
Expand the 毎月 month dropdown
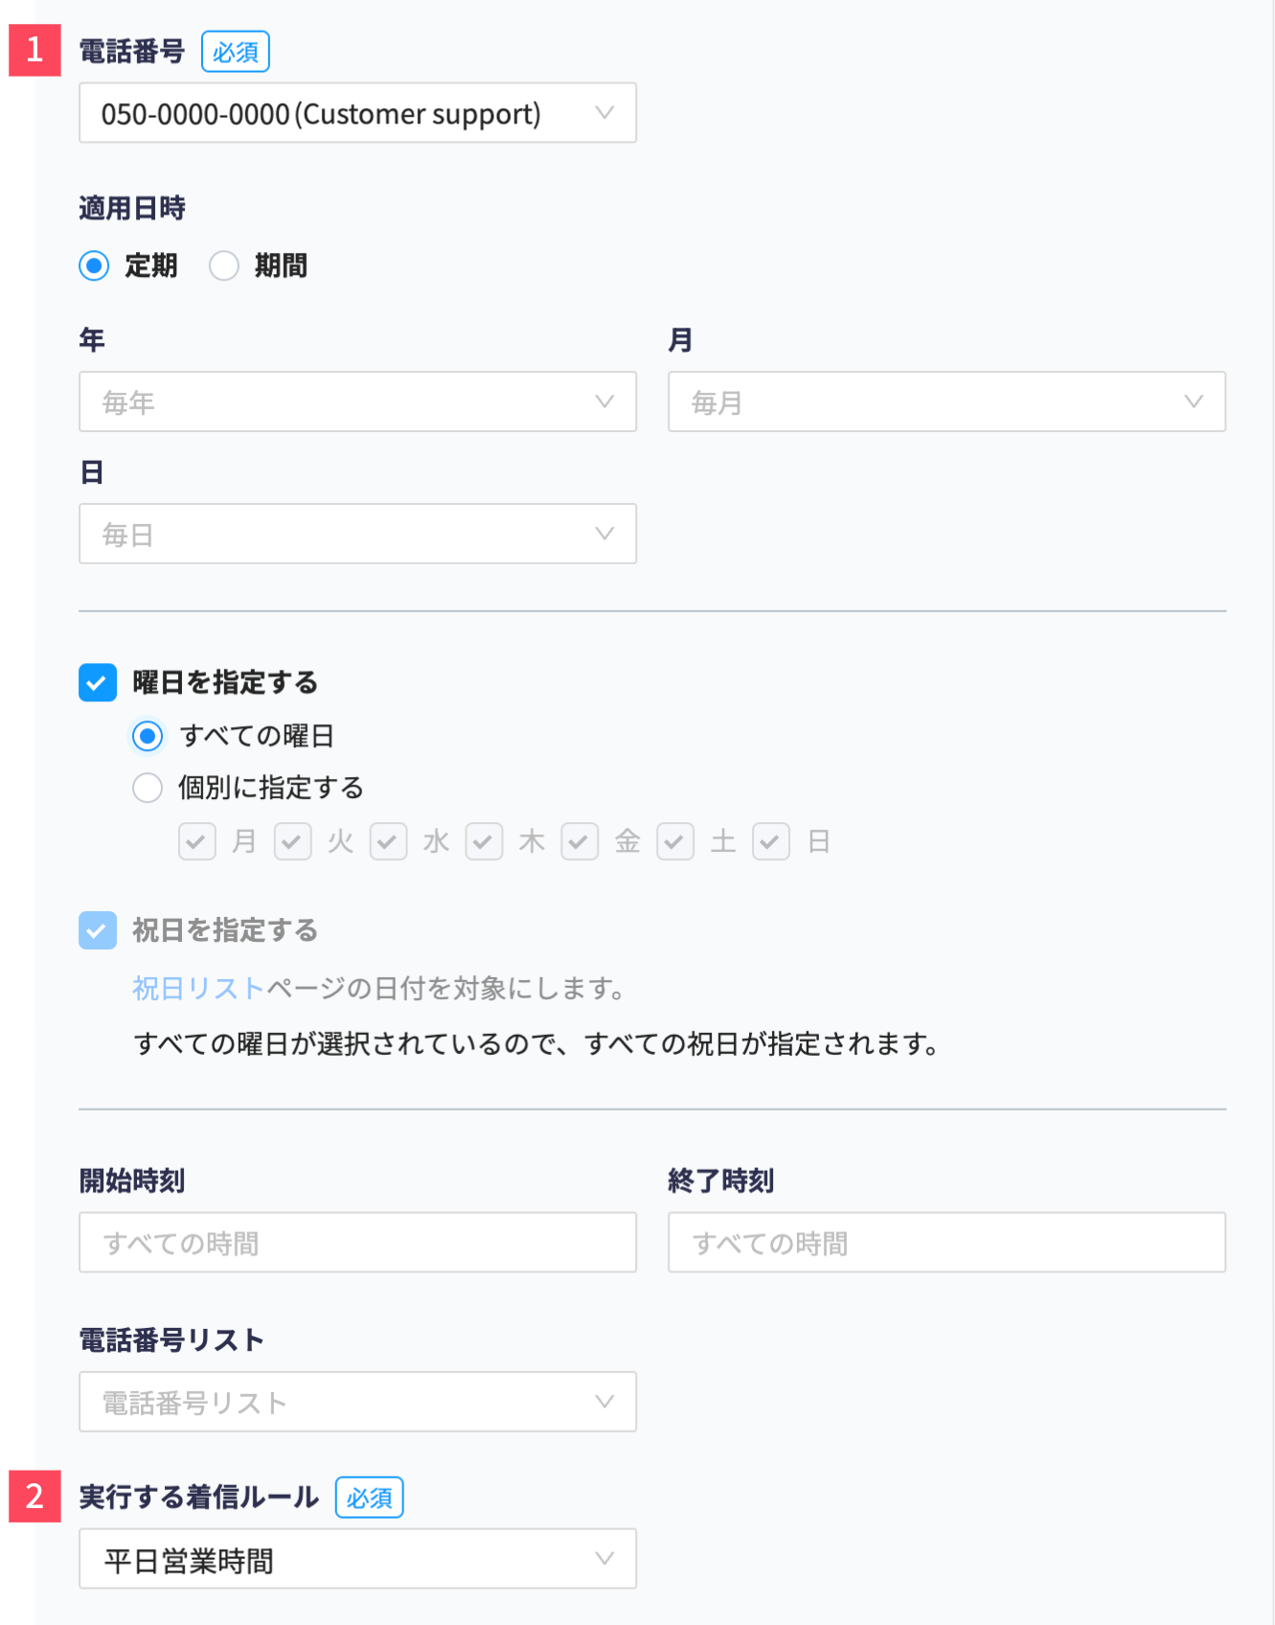point(946,401)
